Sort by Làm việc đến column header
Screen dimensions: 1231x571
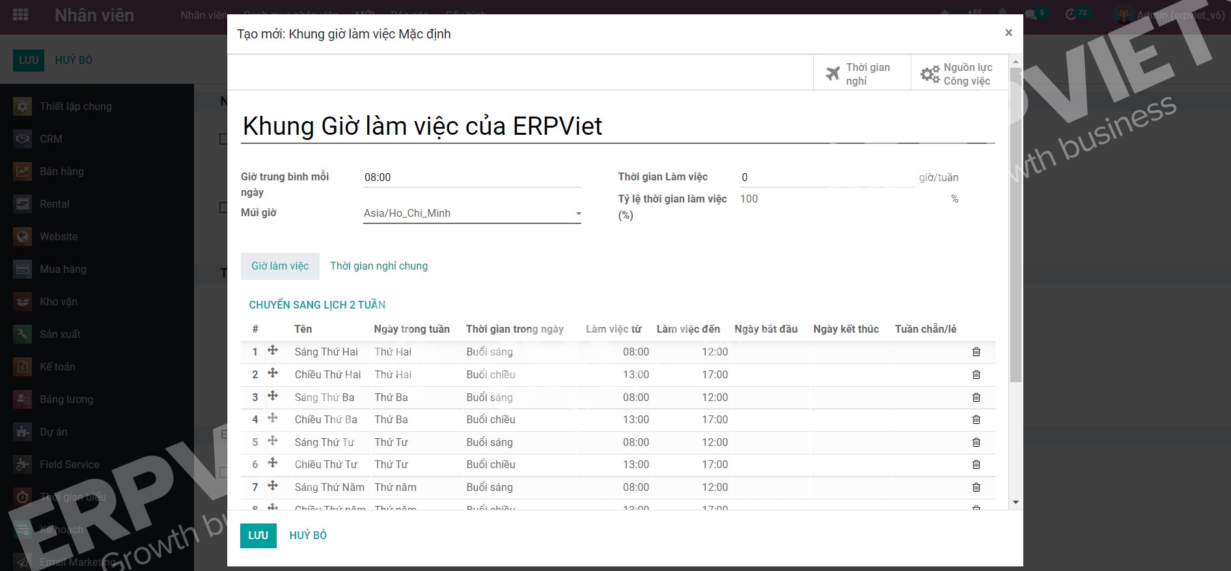(x=688, y=329)
